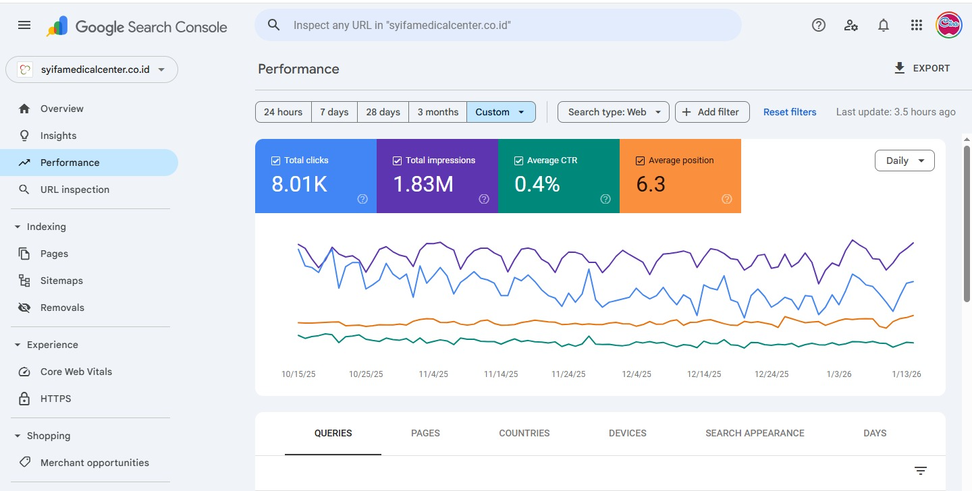Open the Daily granularity dropdown
Image resolution: width=972 pixels, height=491 pixels.
pyautogui.click(x=905, y=161)
